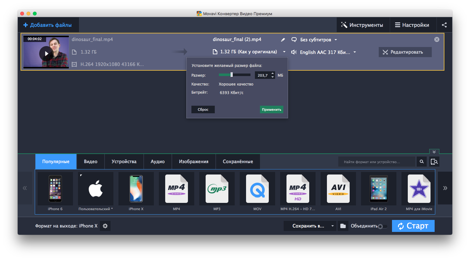Expand the Save to dropdown arrow
Image resolution: width=470 pixels, height=260 pixels.
(332, 226)
